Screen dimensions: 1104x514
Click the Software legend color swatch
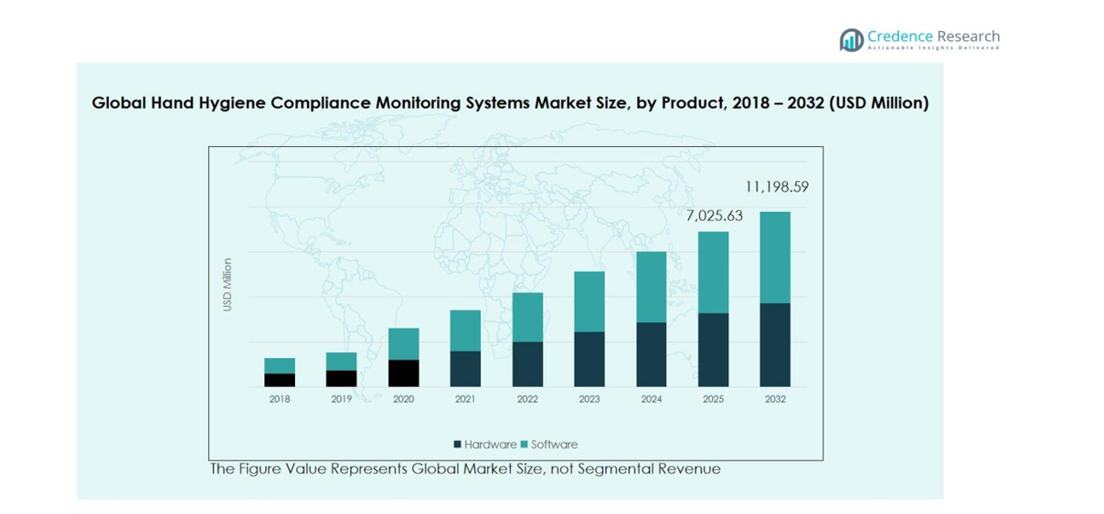coord(525,445)
